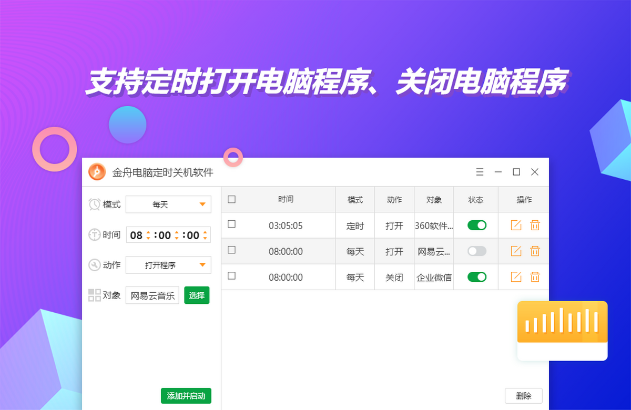631x410 pixels.
Task: Delete the 03:05:05 task with trash icon
Action: click(535, 225)
